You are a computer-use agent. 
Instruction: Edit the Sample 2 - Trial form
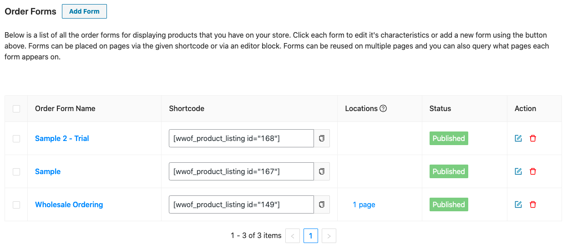click(x=518, y=138)
